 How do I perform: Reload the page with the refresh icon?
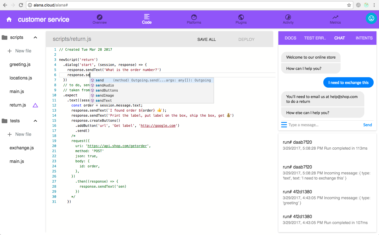[x=21, y=5]
